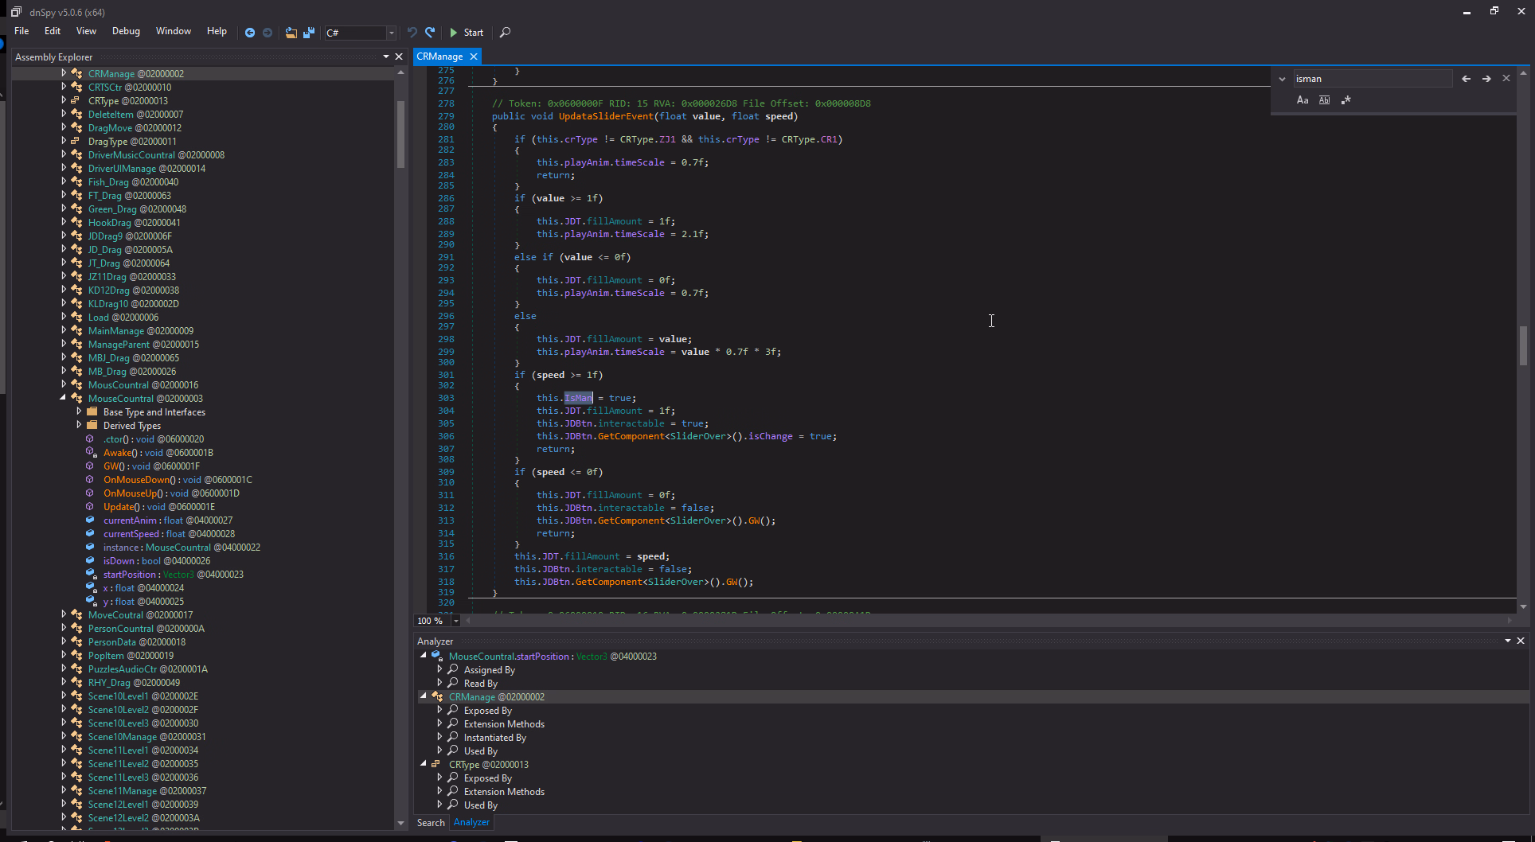Click the Redo toolbar icon
Viewport: 1535px width, 842px height.
click(430, 33)
